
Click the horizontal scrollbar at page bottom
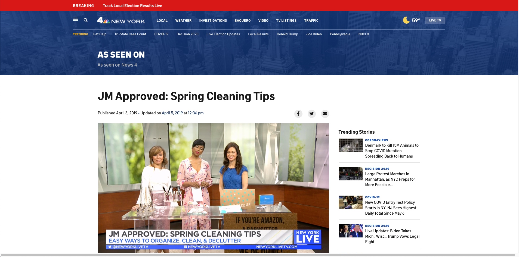[x=258, y=255]
